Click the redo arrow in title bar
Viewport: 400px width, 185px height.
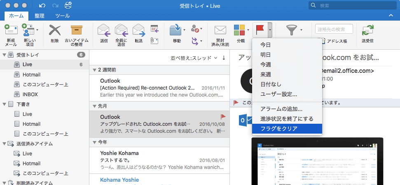point(55,5)
